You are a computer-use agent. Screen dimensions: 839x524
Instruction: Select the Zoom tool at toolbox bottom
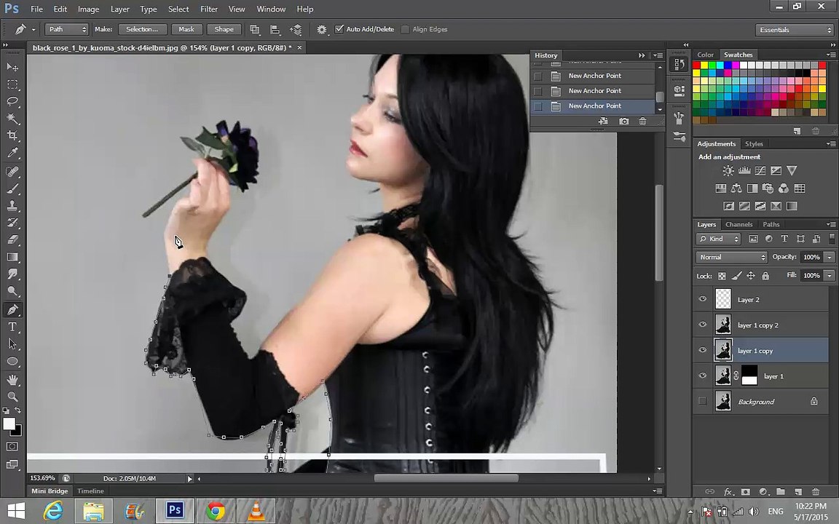pyautogui.click(x=12, y=397)
